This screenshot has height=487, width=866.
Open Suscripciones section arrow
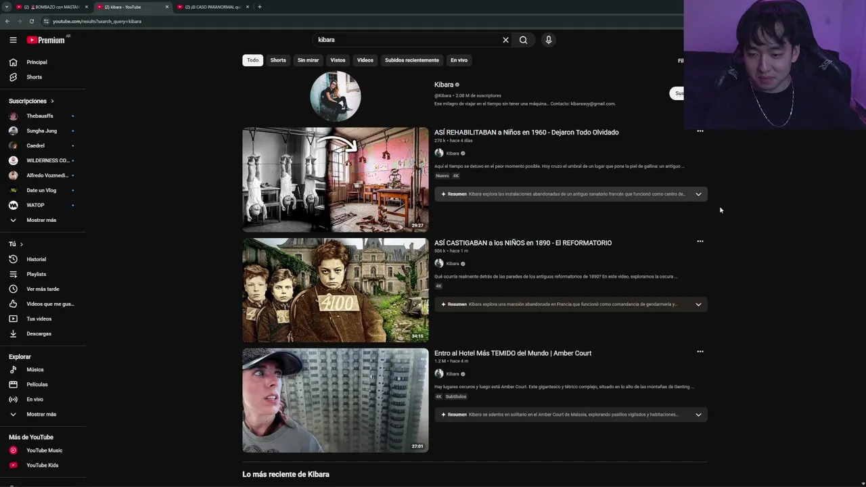click(x=52, y=101)
